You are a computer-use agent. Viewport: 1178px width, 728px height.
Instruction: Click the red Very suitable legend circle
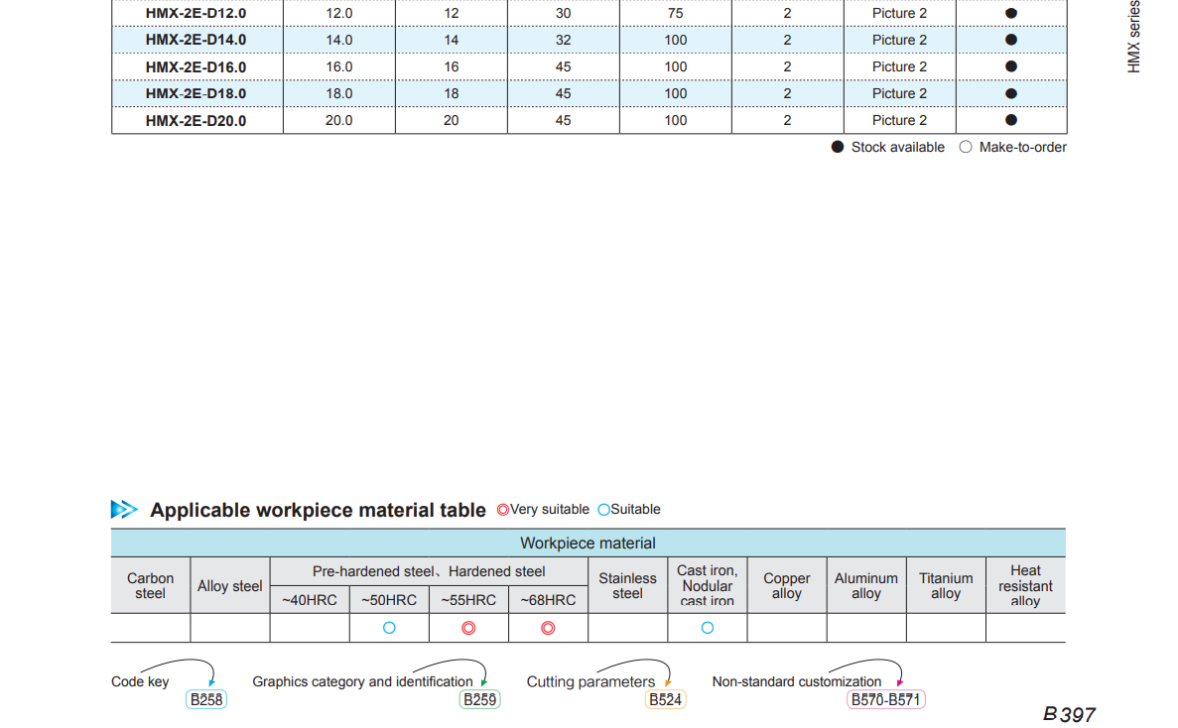click(x=502, y=510)
